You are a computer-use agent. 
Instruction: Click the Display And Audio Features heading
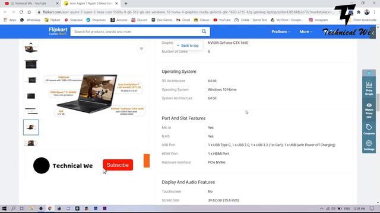click(188, 182)
